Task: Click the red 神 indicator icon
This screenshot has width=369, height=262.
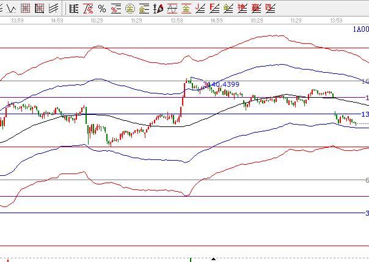Action: point(243,9)
